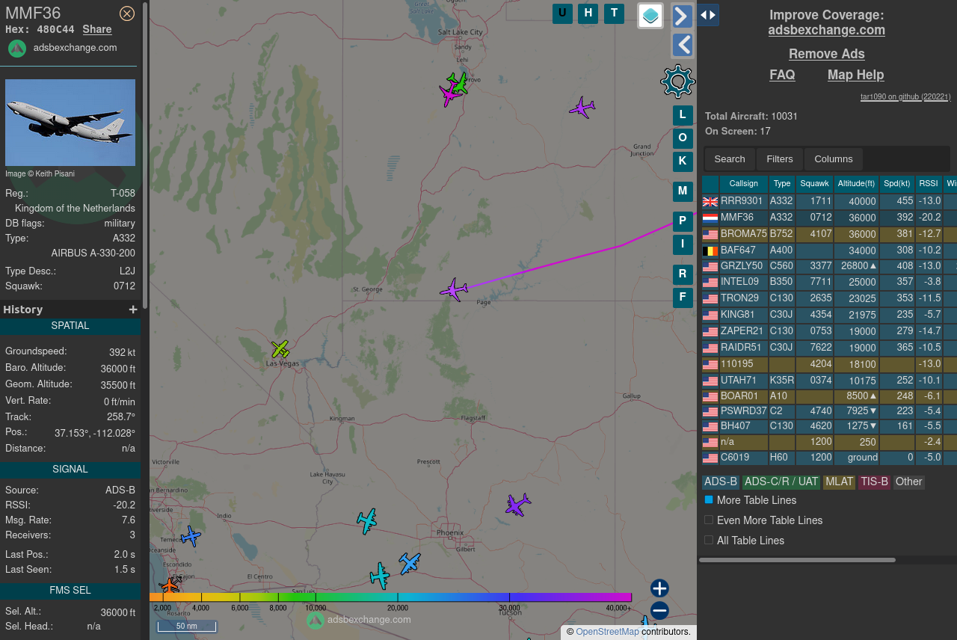Select the blue aircraft near Victorville coast
Image resolution: width=957 pixels, height=640 pixels.
(191, 536)
